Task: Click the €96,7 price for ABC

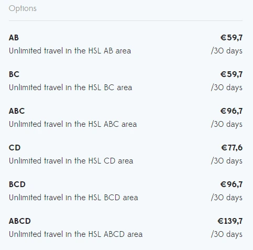Action: pyautogui.click(x=232, y=111)
